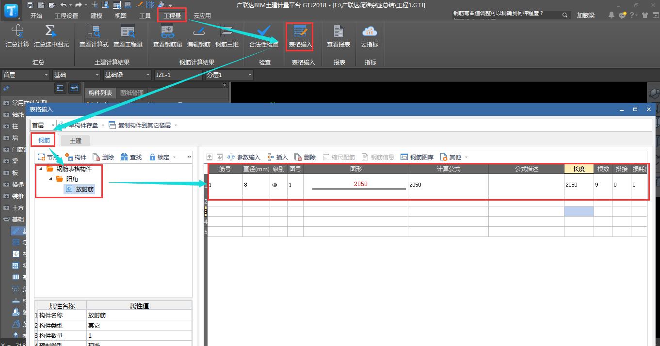Click the save icon in quick access toolbar
Image resolution: width=660 pixels, height=346 pixels.
pos(30,5)
